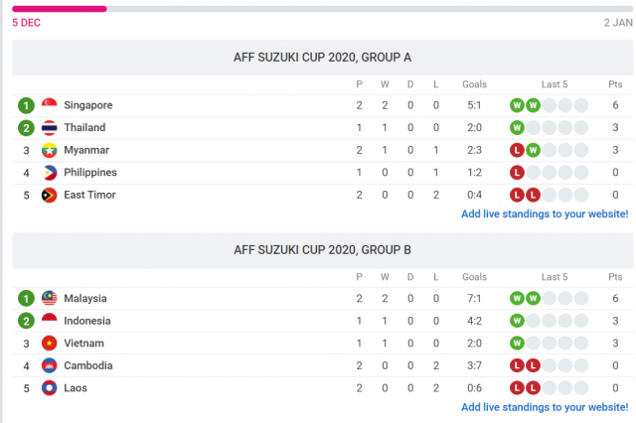The width and height of the screenshot is (636, 423).
Task: Select the Thailand team name
Action: pyautogui.click(x=84, y=128)
